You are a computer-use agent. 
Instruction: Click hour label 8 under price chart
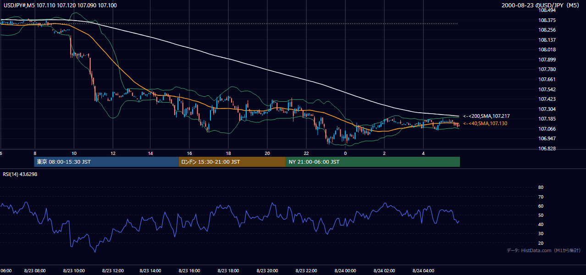pos(35,154)
